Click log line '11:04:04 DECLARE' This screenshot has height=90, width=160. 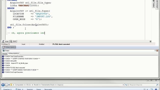[10, 61]
